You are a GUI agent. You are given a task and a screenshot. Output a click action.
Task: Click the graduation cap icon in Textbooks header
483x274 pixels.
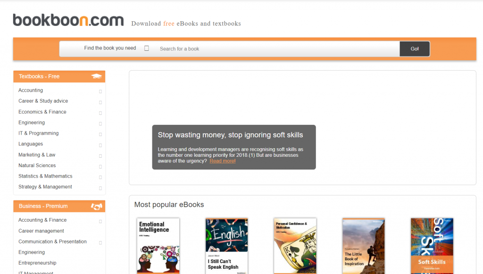(x=96, y=76)
